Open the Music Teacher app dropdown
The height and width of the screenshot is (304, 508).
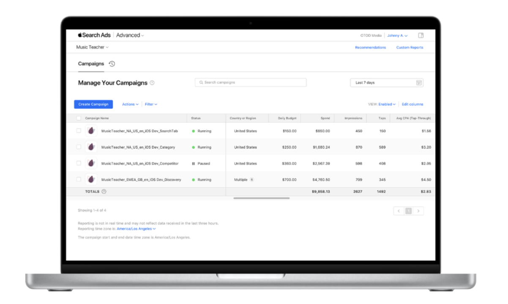(x=92, y=47)
